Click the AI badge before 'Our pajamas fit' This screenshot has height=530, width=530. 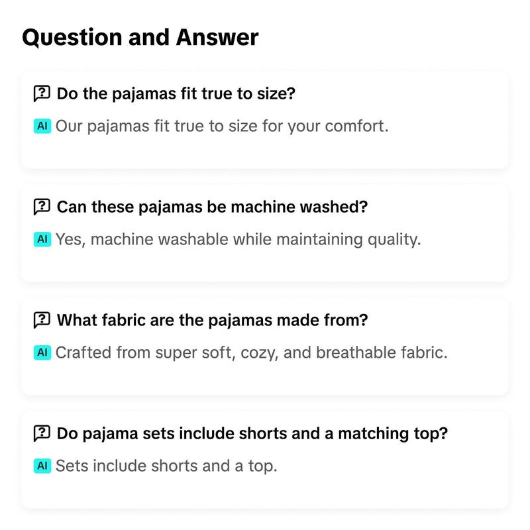[x=42, y=126]
